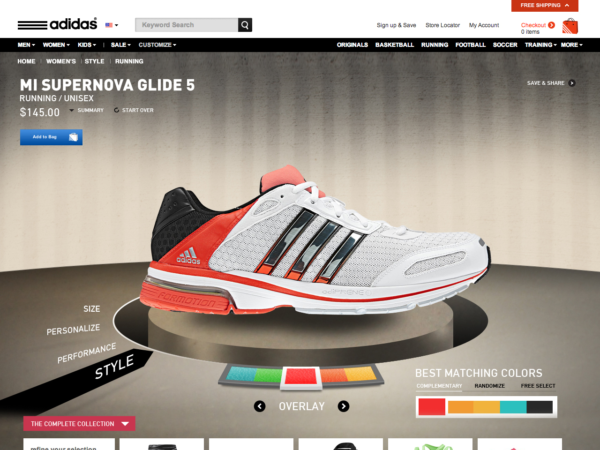This screenshot has width=600, height=450.
Task: Click the adidas logo
Action: point(57,24)
